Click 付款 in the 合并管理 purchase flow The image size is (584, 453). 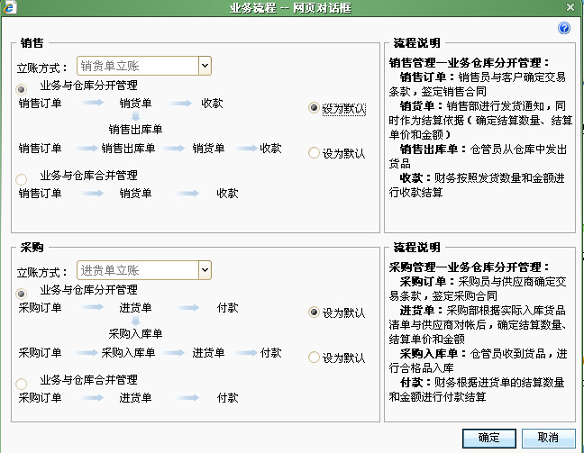(x=227, y=397)
